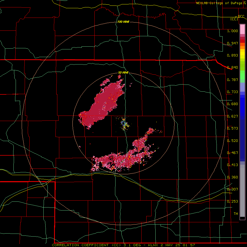The height and width of the screenshot is (247, 247).
Task: Click the 0.893 color scale value
Action: point(232,55)
